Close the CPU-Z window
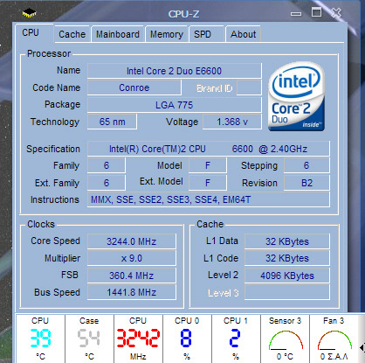This screenshot has width=365, height=363. click(336, 12)
